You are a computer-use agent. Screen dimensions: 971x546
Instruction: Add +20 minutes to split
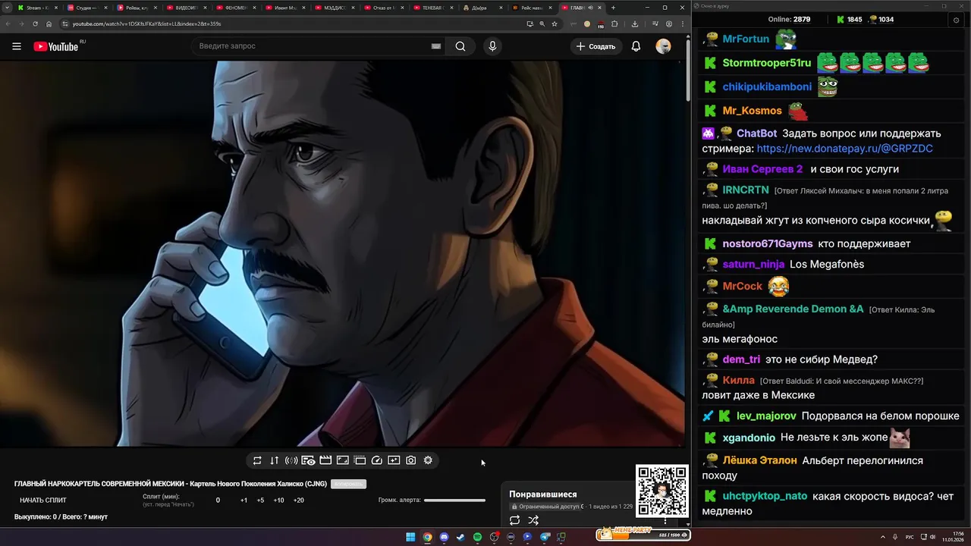pos(298,500)
